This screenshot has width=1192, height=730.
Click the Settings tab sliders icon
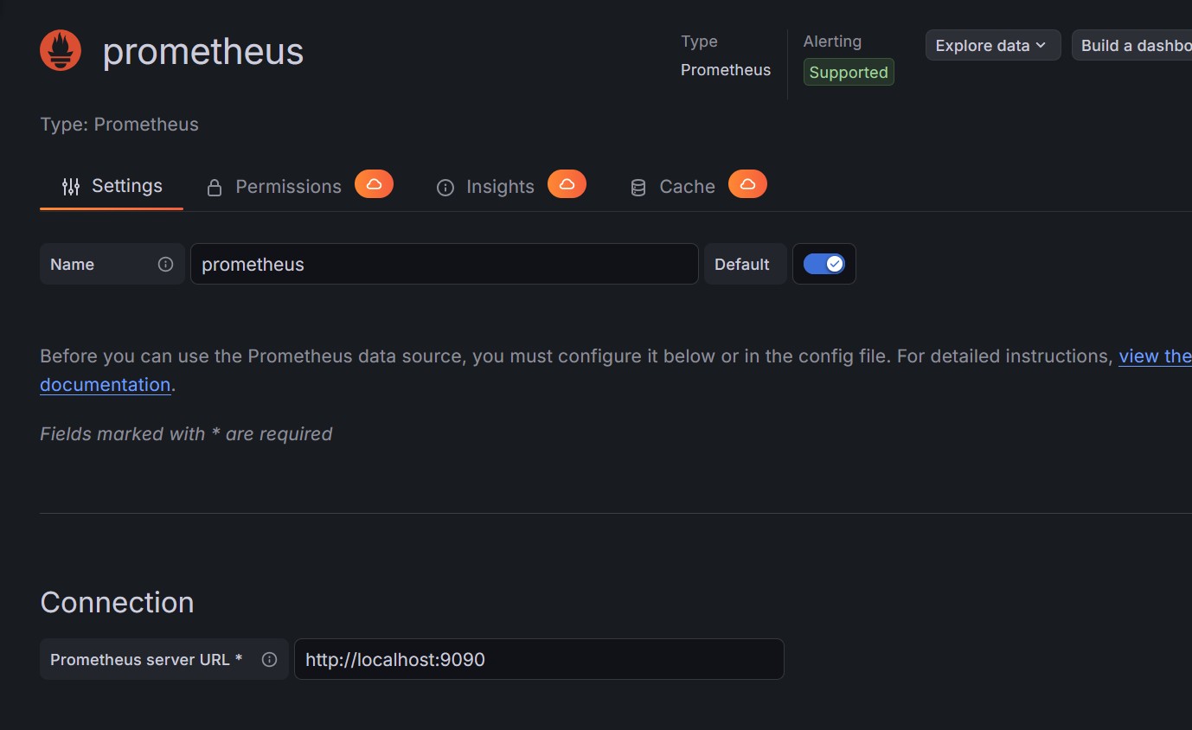71,186
